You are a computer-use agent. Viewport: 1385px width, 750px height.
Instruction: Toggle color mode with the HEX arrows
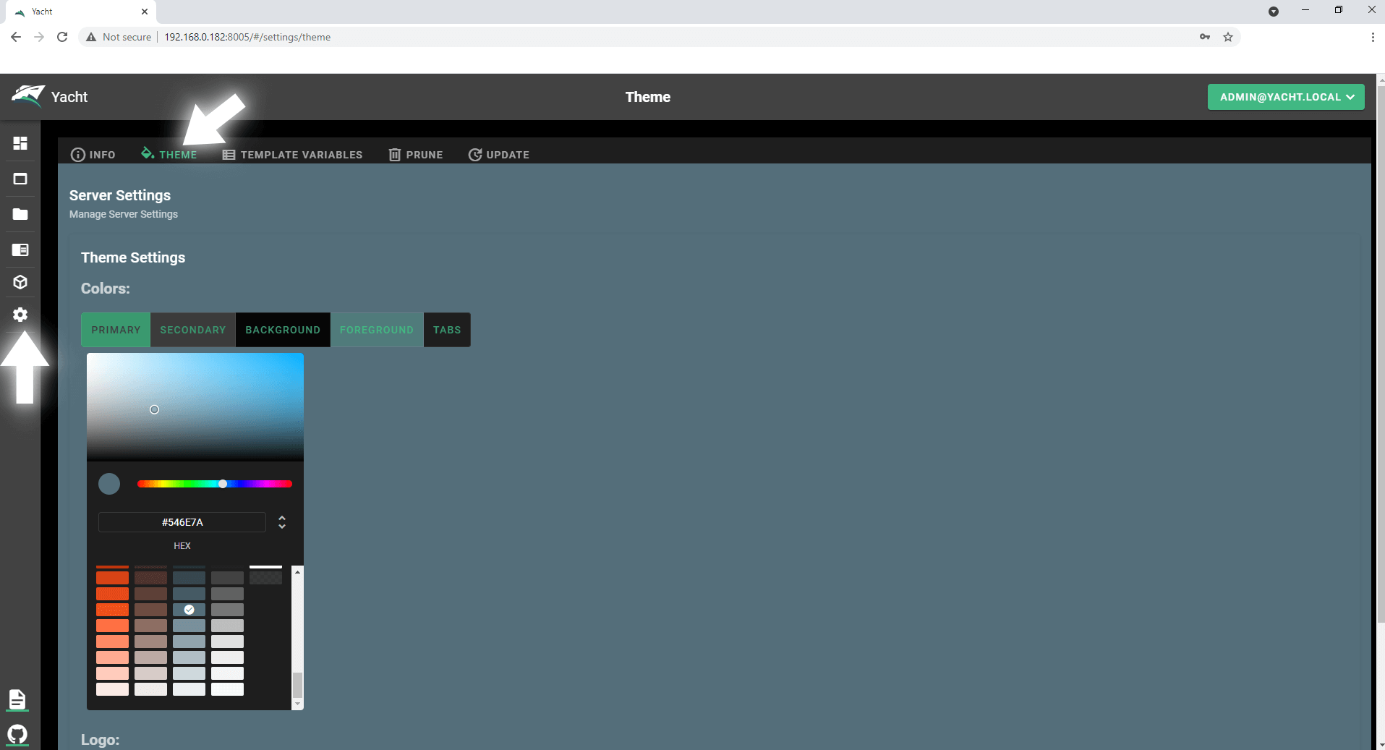[x=282, y=522]
